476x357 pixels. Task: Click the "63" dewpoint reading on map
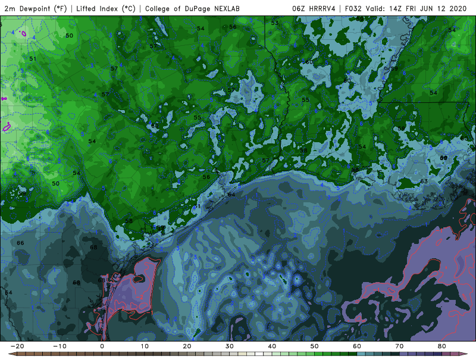(x=424, y=181)
